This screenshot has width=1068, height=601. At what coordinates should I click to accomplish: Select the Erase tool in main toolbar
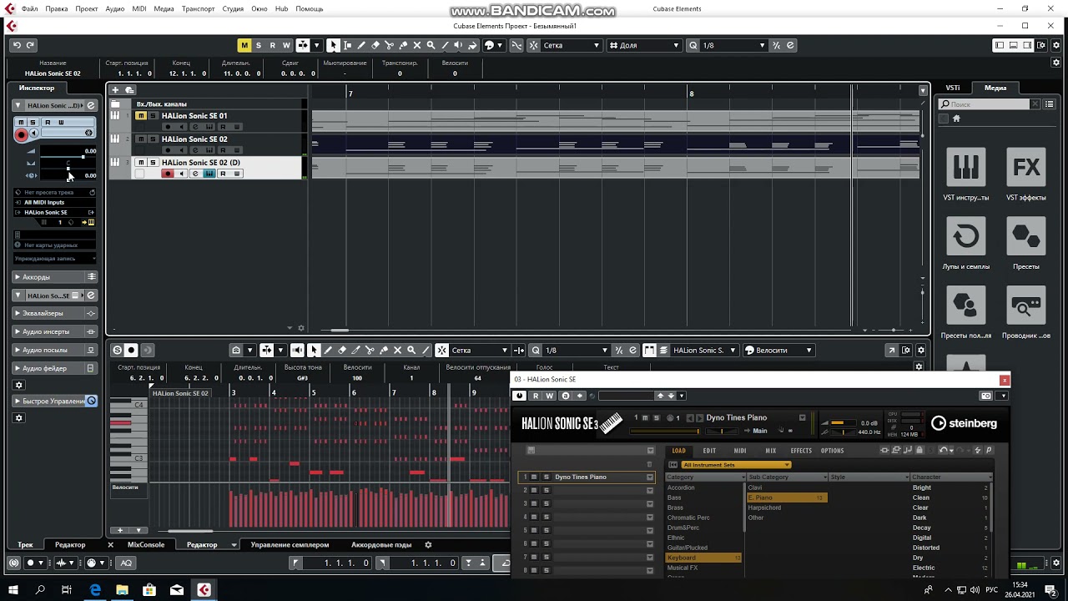point(375,45)
